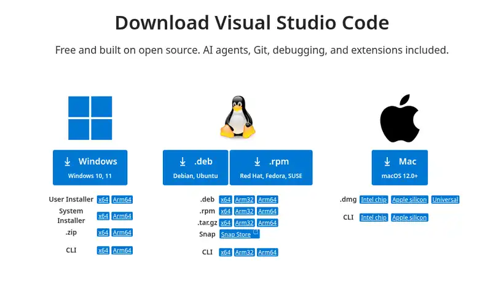
Task: Choose System Installer Arm64 link
Action: (122, 216)
